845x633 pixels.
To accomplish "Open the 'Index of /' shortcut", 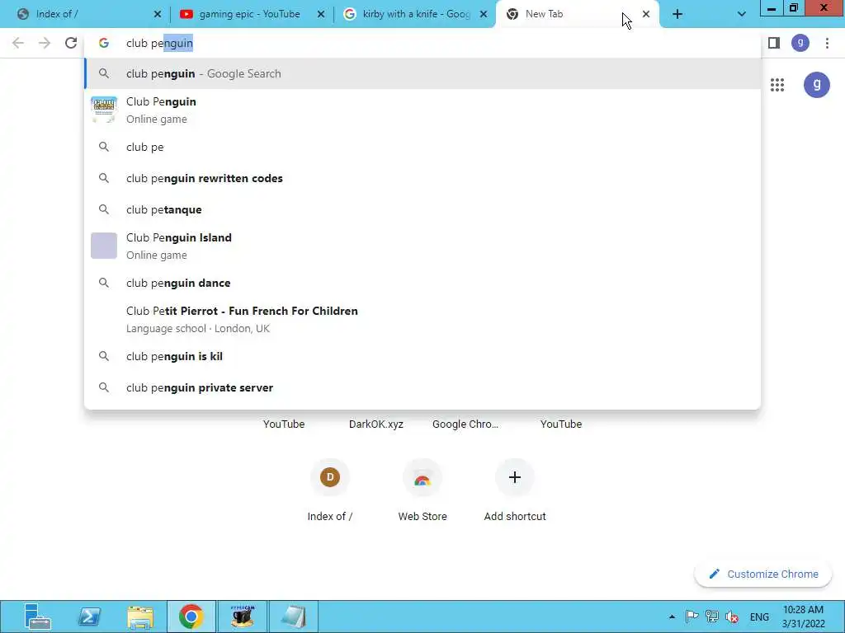I will 330,490.
